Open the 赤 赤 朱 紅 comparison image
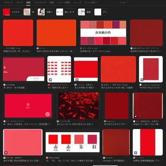 click(x=73, y=142)
